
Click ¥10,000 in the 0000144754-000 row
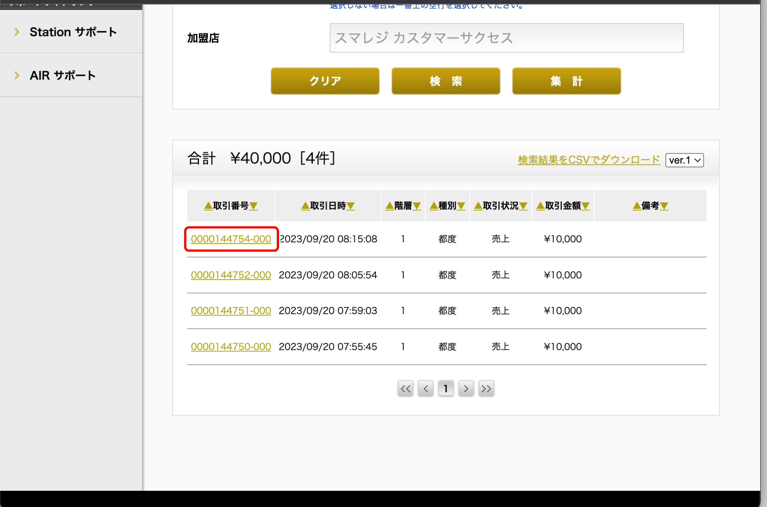(x=563, y=239)
